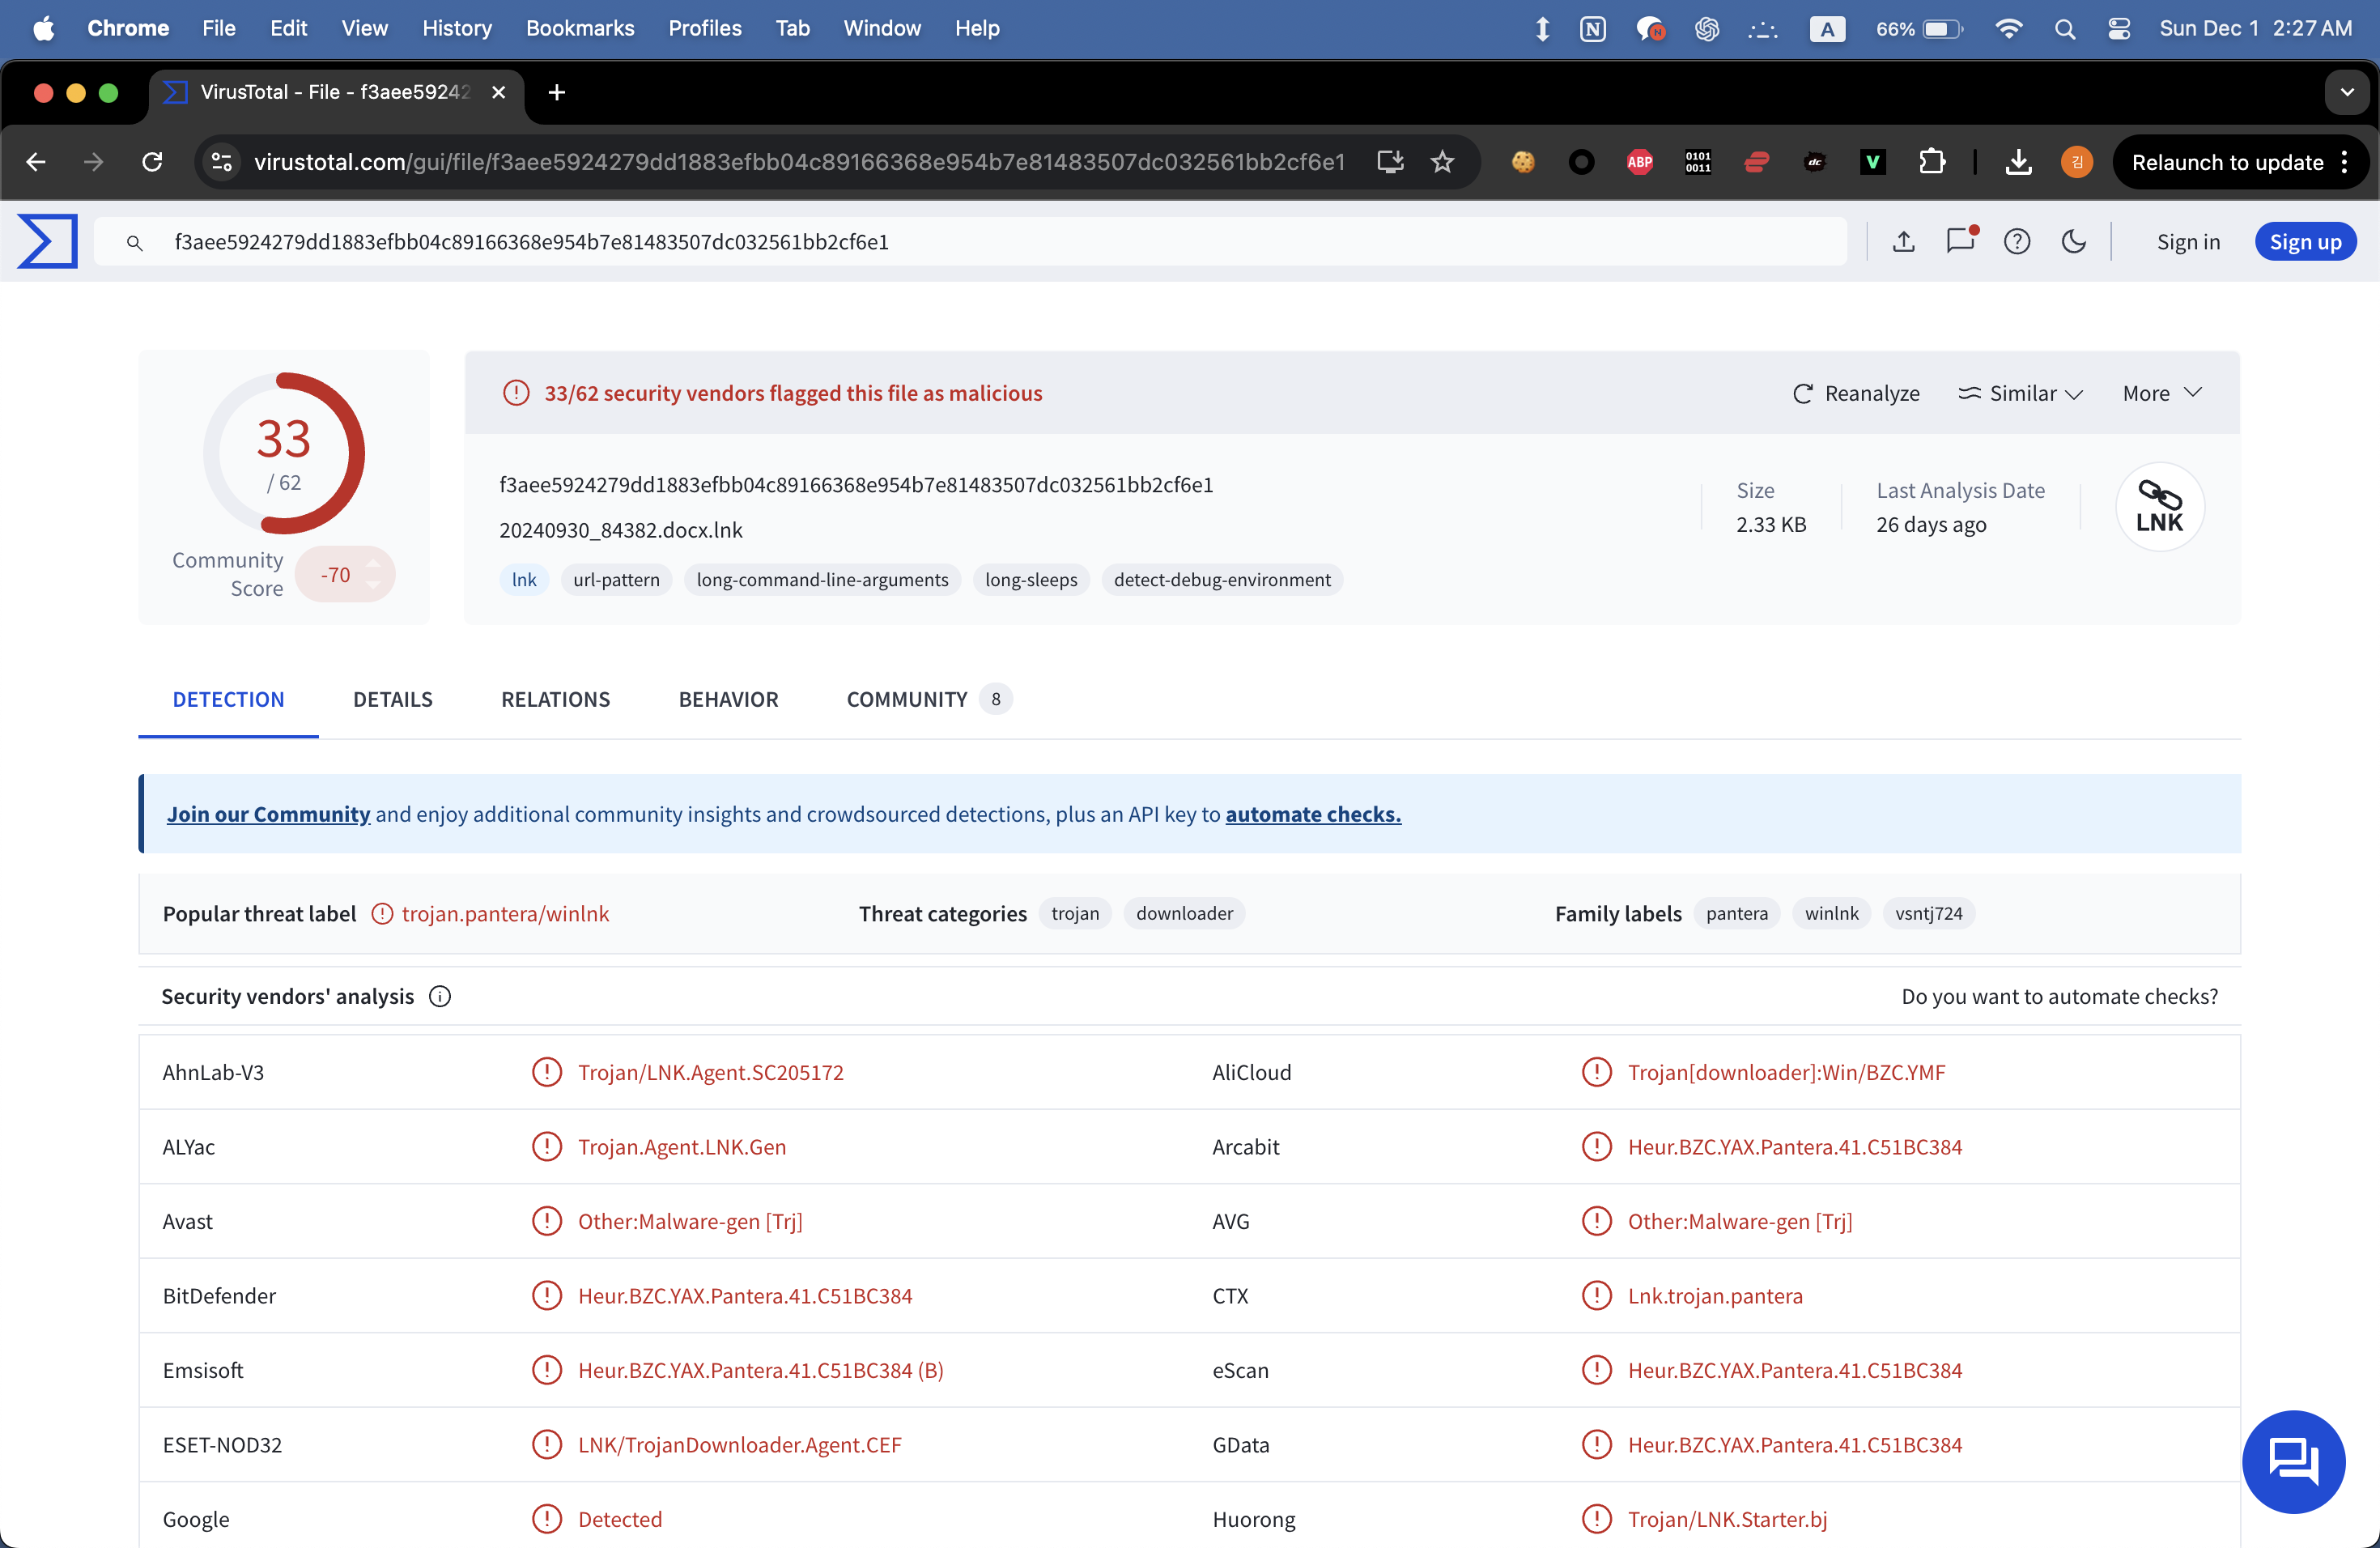This screenshot has width=2380, height=1548.
Task: Bookmark page with the star icon
Action: [x=1441, y=162]
